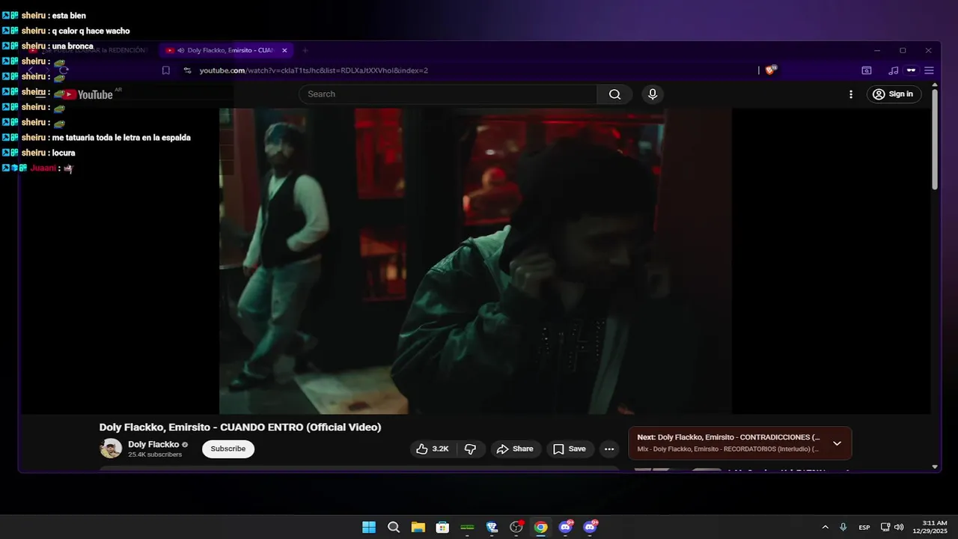
Task: Reload the page with the refresh icon
Action: [64, 70]
